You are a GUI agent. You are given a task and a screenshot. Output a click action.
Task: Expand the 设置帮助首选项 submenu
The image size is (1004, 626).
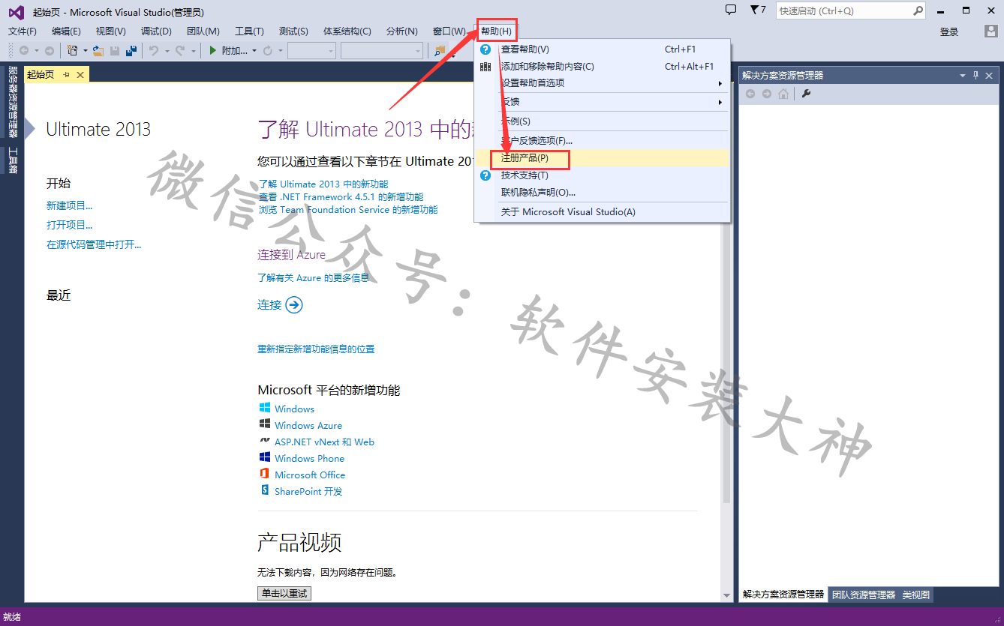602,83
